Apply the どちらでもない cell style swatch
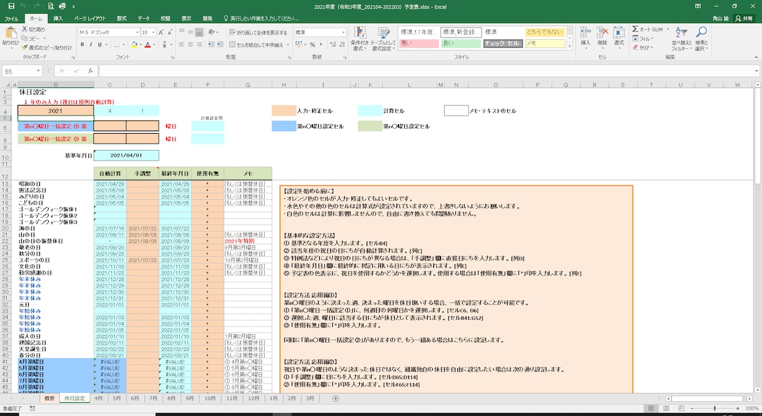Screen dimensions: 762x416 pyautogui.click(x=545, y=32)
